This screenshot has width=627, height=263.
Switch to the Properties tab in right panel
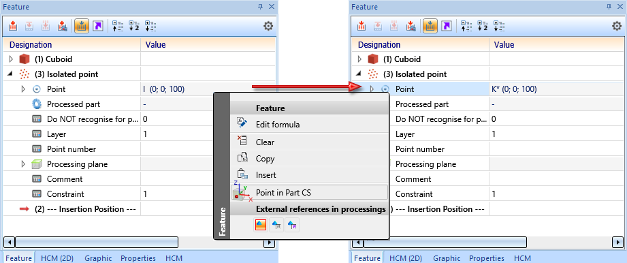coord(487,258)
